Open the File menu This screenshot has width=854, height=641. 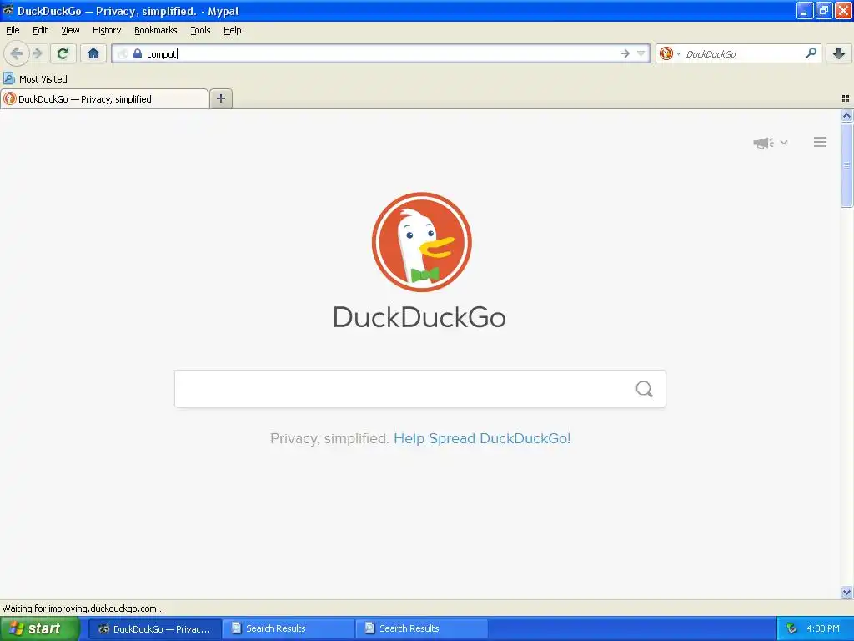tap(13, 30)
